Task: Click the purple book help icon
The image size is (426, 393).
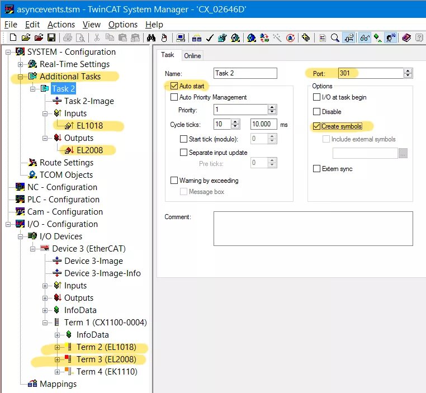Action: (406, 38)
